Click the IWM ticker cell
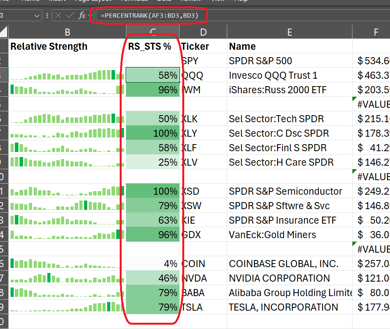This screenshot has width=390, height=329. [x=203, y=89]
